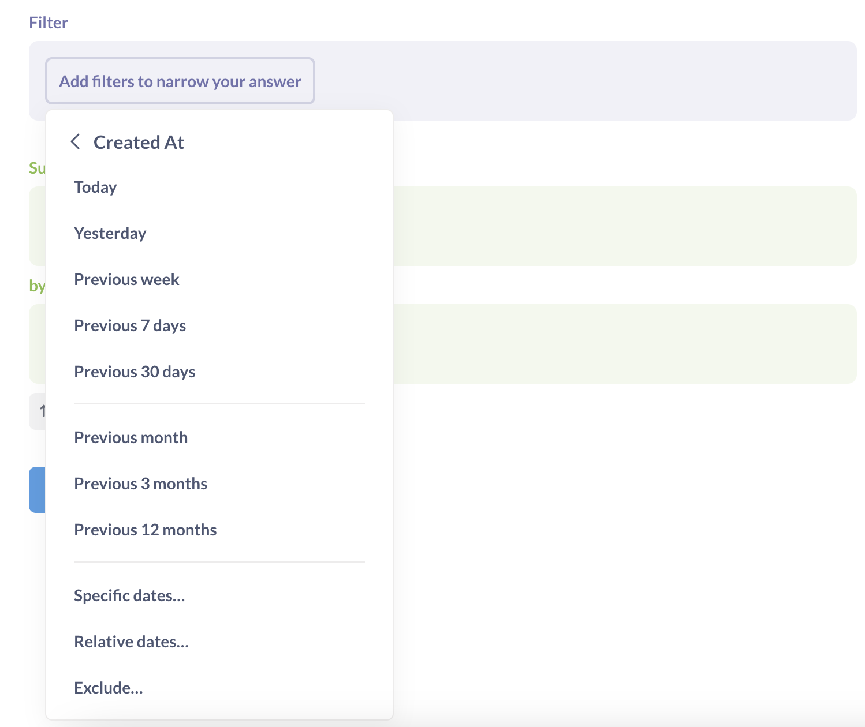Choose Yesterday from the date options
The width and height of the screenshot is (865, 727).
click(x=110, y=234)
